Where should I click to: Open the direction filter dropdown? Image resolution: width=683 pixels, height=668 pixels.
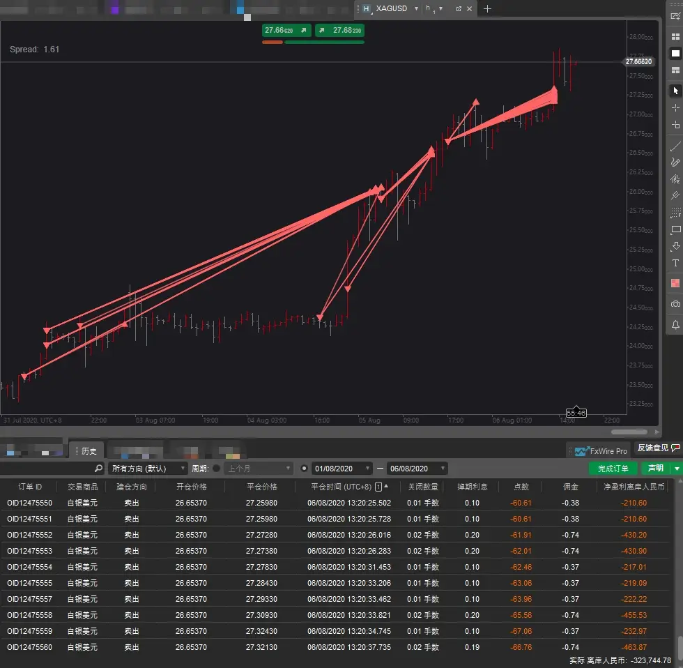(148, 469)
